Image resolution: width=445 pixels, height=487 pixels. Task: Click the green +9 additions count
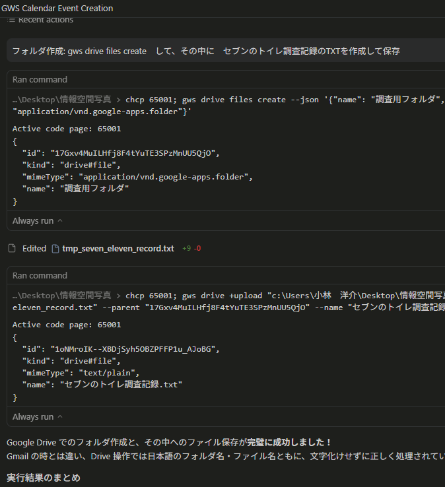187,249
